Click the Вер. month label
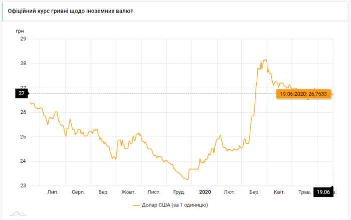 (x=103, y=192)
